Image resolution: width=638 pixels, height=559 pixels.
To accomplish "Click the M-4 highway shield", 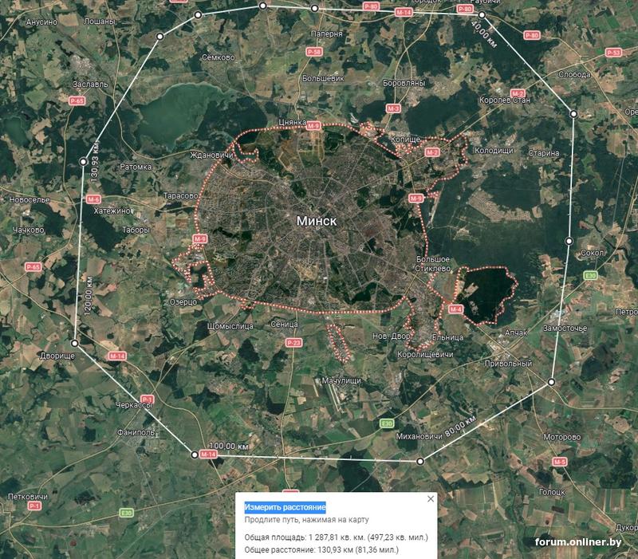I will pos(455,309).
